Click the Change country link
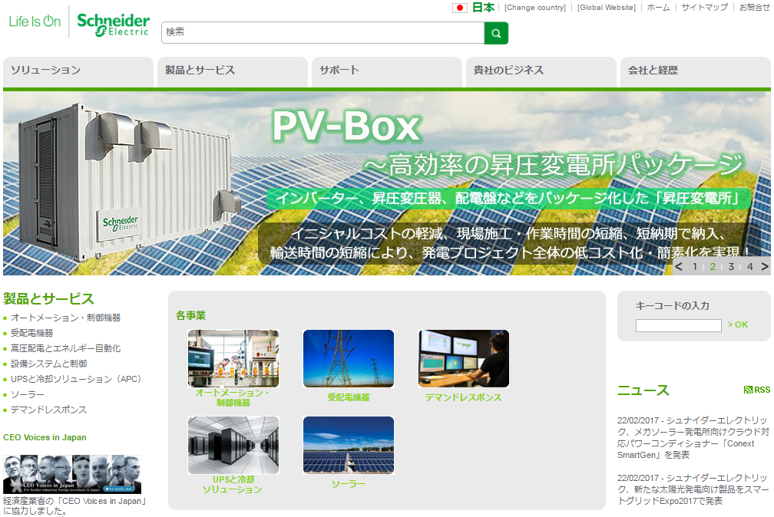 pyautogui.click(x=535, y=8)
